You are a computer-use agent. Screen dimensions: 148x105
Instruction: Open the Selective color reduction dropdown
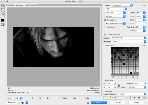(115, 12)
